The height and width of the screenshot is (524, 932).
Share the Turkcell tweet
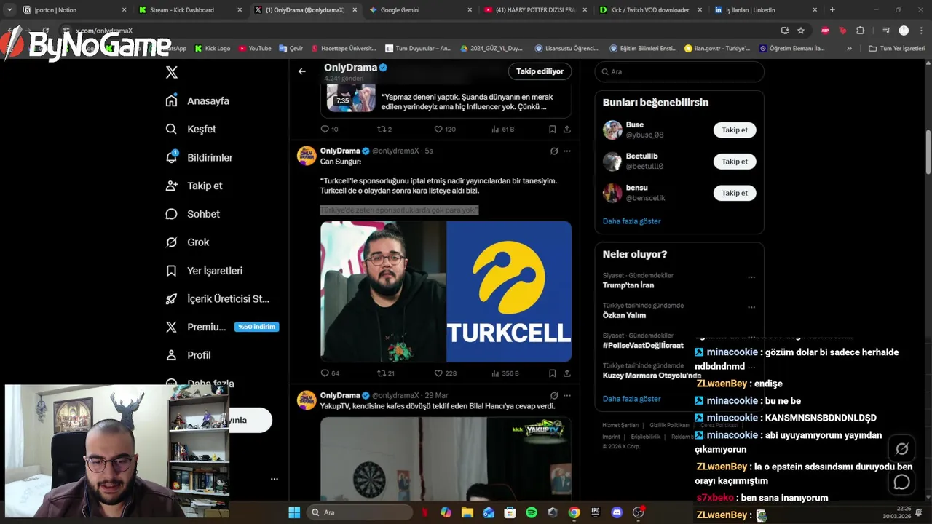pyautogui.click(x=567, y=373)
